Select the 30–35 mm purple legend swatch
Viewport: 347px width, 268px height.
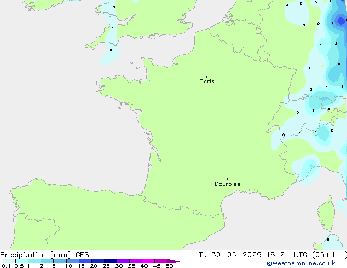coord(123,261)
